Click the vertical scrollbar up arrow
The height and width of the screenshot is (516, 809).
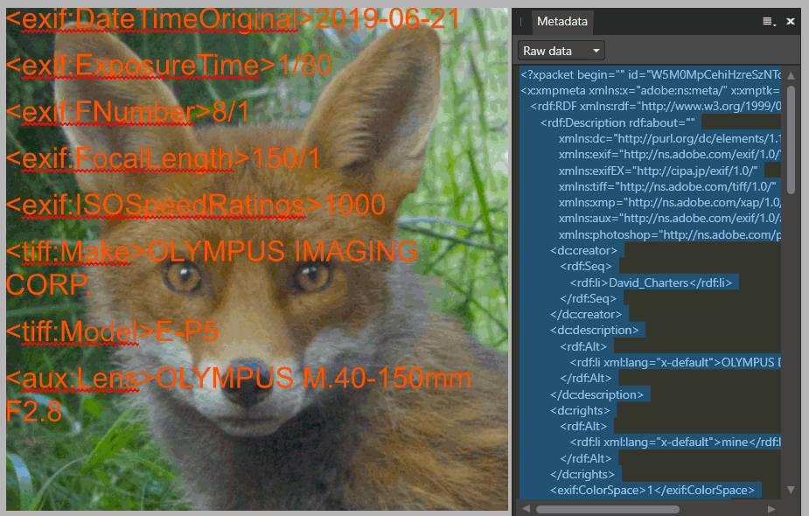(x=791, y=74)
